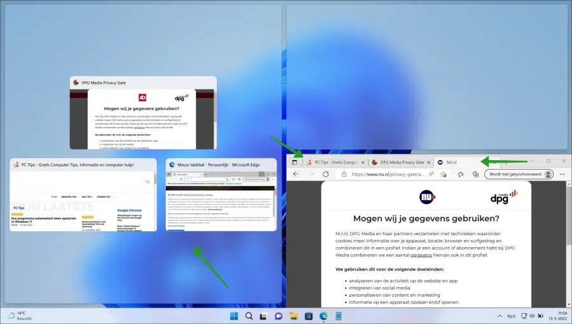The image size is (572, 324).
Task: Open the Favorites list icon
Action: (x=461, y=174)
